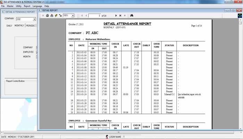Screen dimensions: 243x139
Task: Click the page number field showing 1
Action: (x=94, y=16)
